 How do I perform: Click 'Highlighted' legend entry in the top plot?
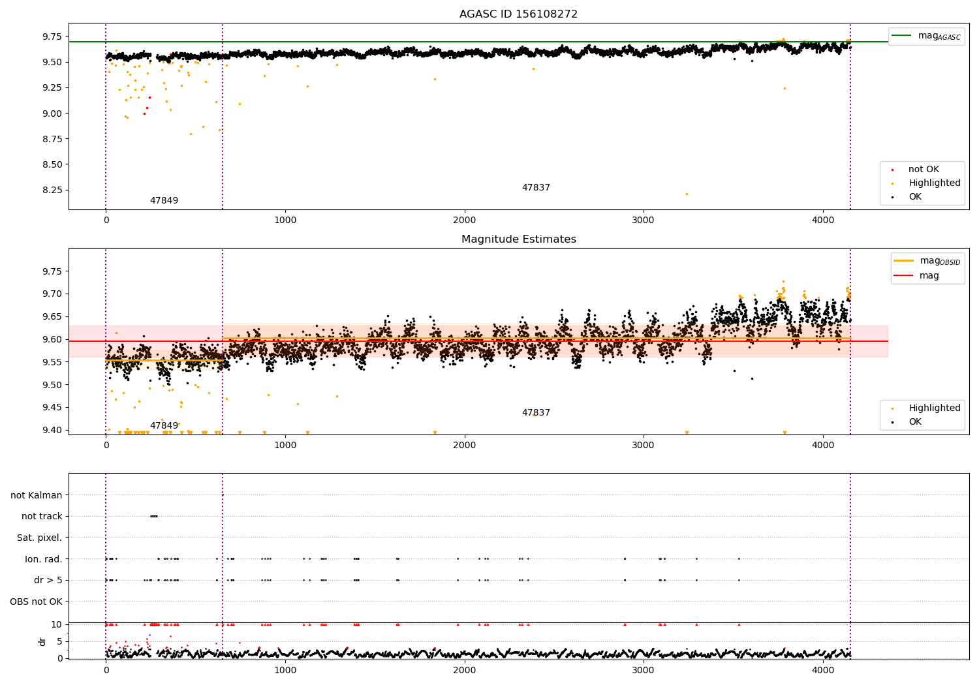(x=935, y=183)
